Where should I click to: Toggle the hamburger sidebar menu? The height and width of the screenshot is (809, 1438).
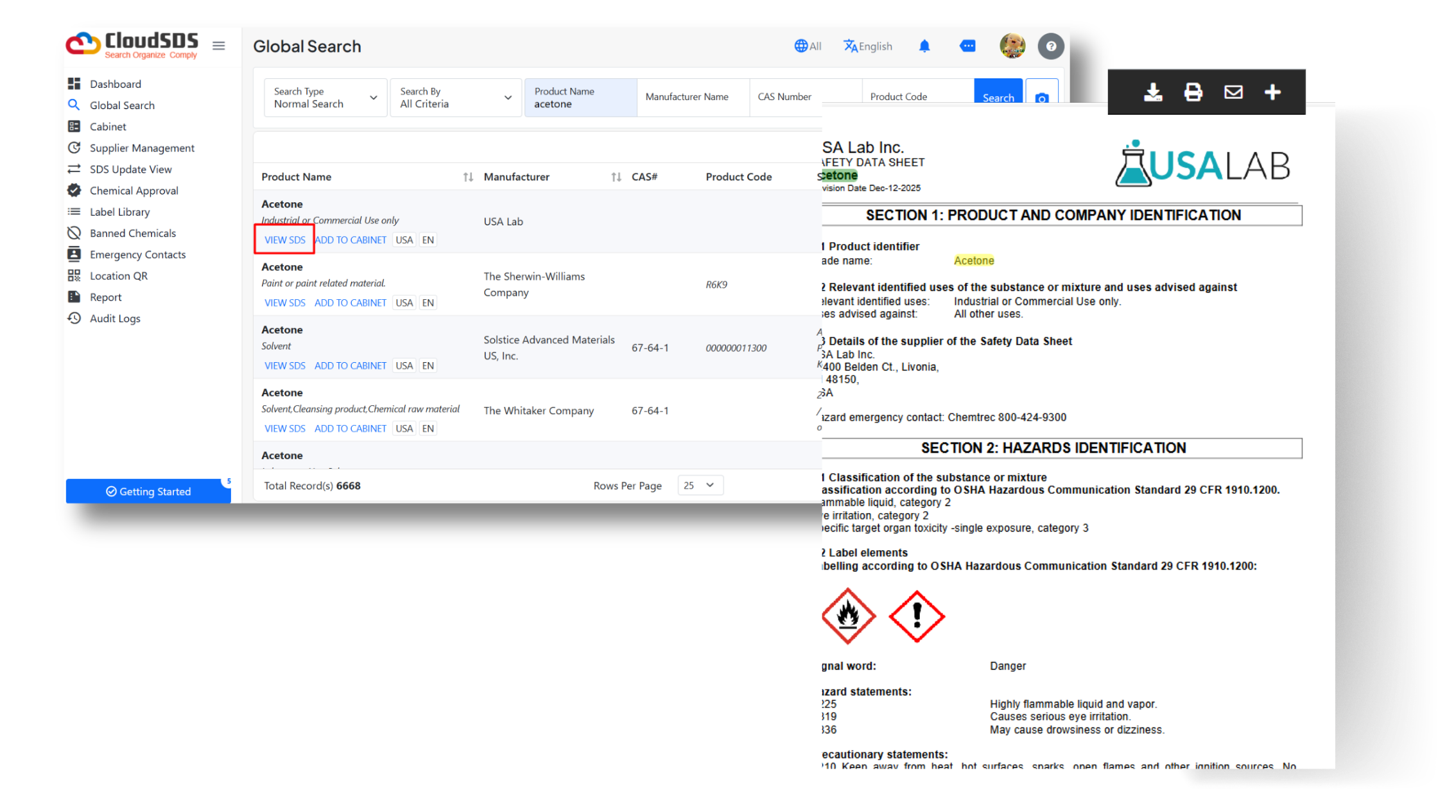tap(218, 46)
